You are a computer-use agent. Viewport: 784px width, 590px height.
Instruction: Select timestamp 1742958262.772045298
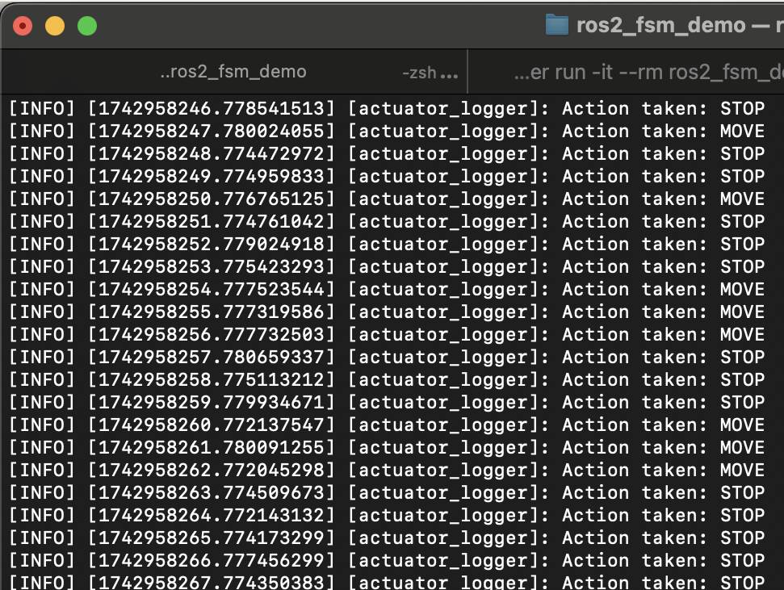tap(212, 470)
